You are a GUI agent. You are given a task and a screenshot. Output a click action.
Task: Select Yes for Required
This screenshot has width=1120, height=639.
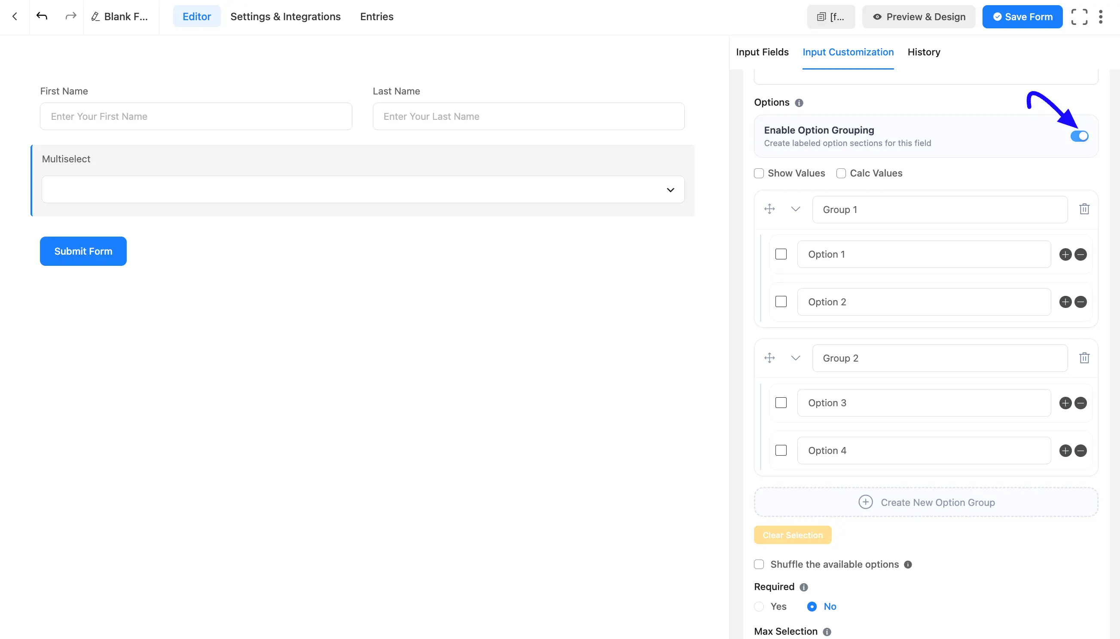759,606
